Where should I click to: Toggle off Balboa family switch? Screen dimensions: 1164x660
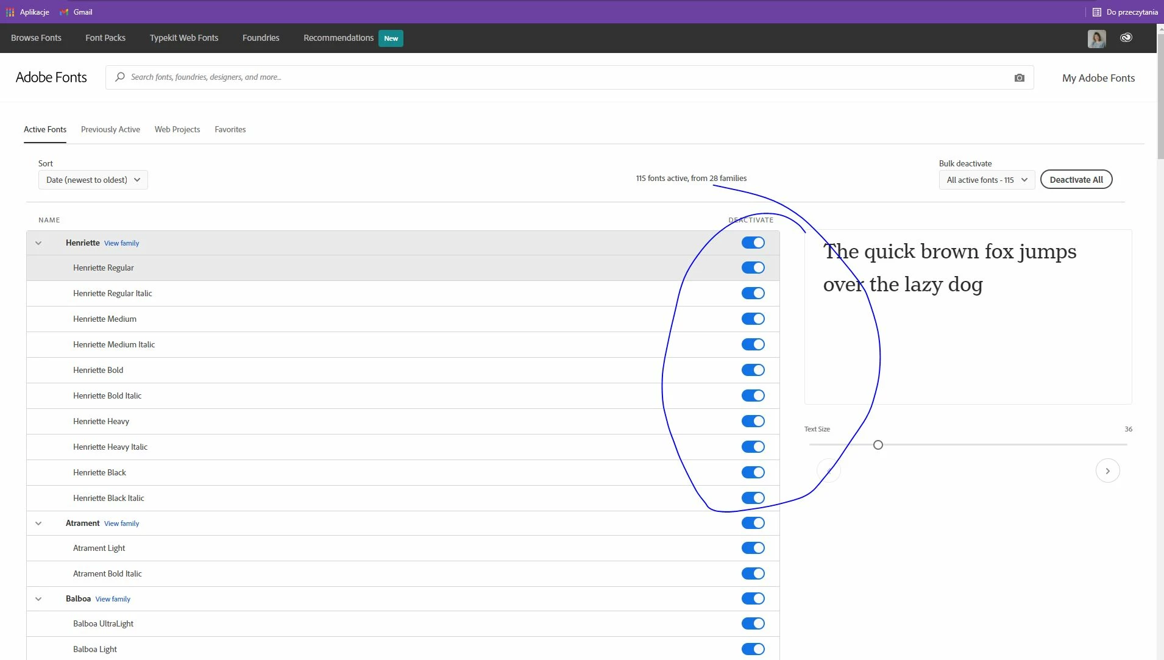pyautogui.click(x=753, y=598)
